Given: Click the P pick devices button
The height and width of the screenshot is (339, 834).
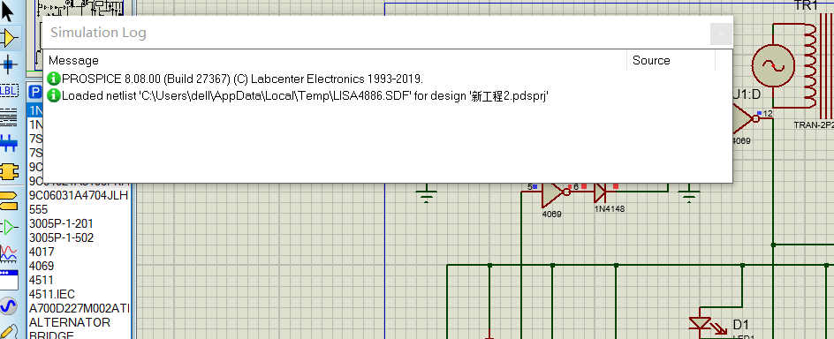Looking at the screenshot, I should tap(35, 93).
